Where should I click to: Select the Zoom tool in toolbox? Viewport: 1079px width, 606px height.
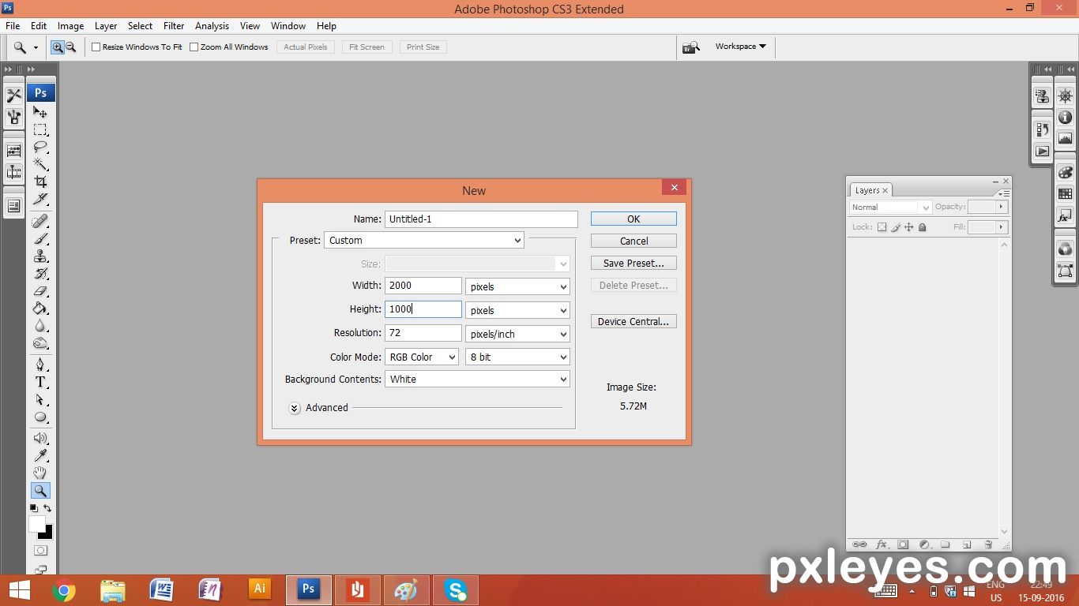click(40, 491)
